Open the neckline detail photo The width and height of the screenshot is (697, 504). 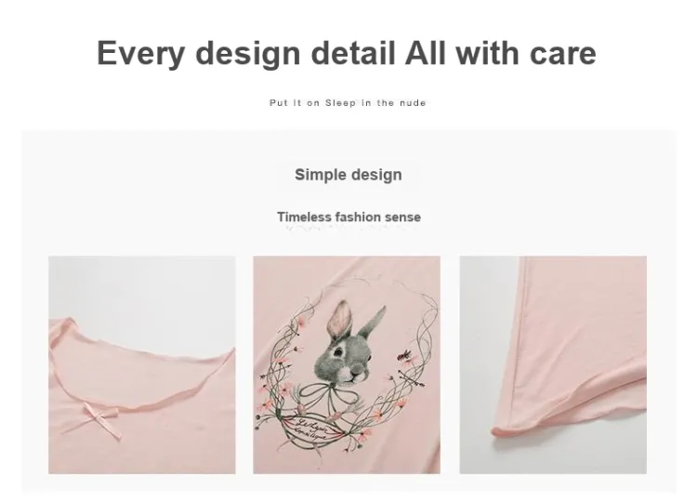tap(142, 365)
